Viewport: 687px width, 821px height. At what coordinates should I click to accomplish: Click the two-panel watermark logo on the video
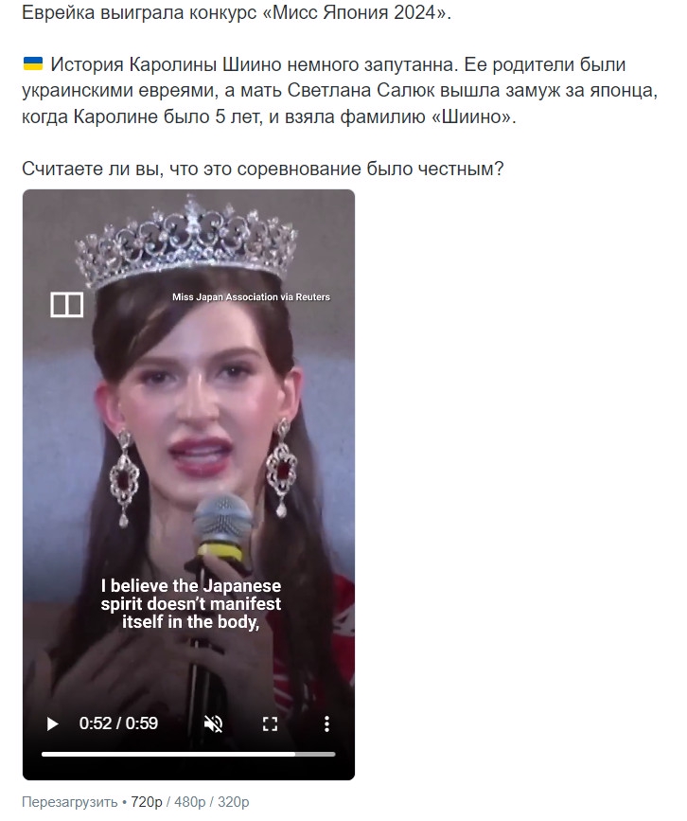click(x=67, y=305)
